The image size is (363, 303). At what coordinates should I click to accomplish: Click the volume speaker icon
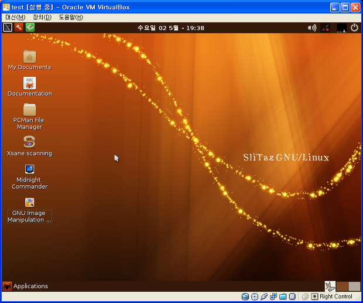[312, 28]
